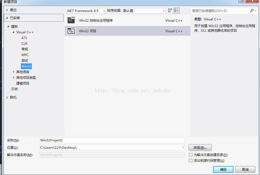
Task: Click the 确定 button
Action: point(223,170)
